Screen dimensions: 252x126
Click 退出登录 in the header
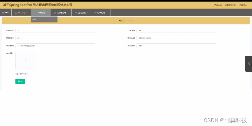(243, 5)
